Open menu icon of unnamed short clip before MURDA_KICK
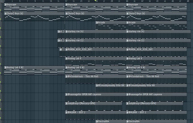This screenshot has width=193, height=123. (60, 50)
